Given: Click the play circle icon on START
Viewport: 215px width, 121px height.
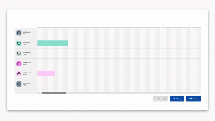Looking at the screenshot, I should click(x=164, y=99).
